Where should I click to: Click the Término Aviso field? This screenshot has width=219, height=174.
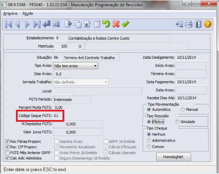191,74
